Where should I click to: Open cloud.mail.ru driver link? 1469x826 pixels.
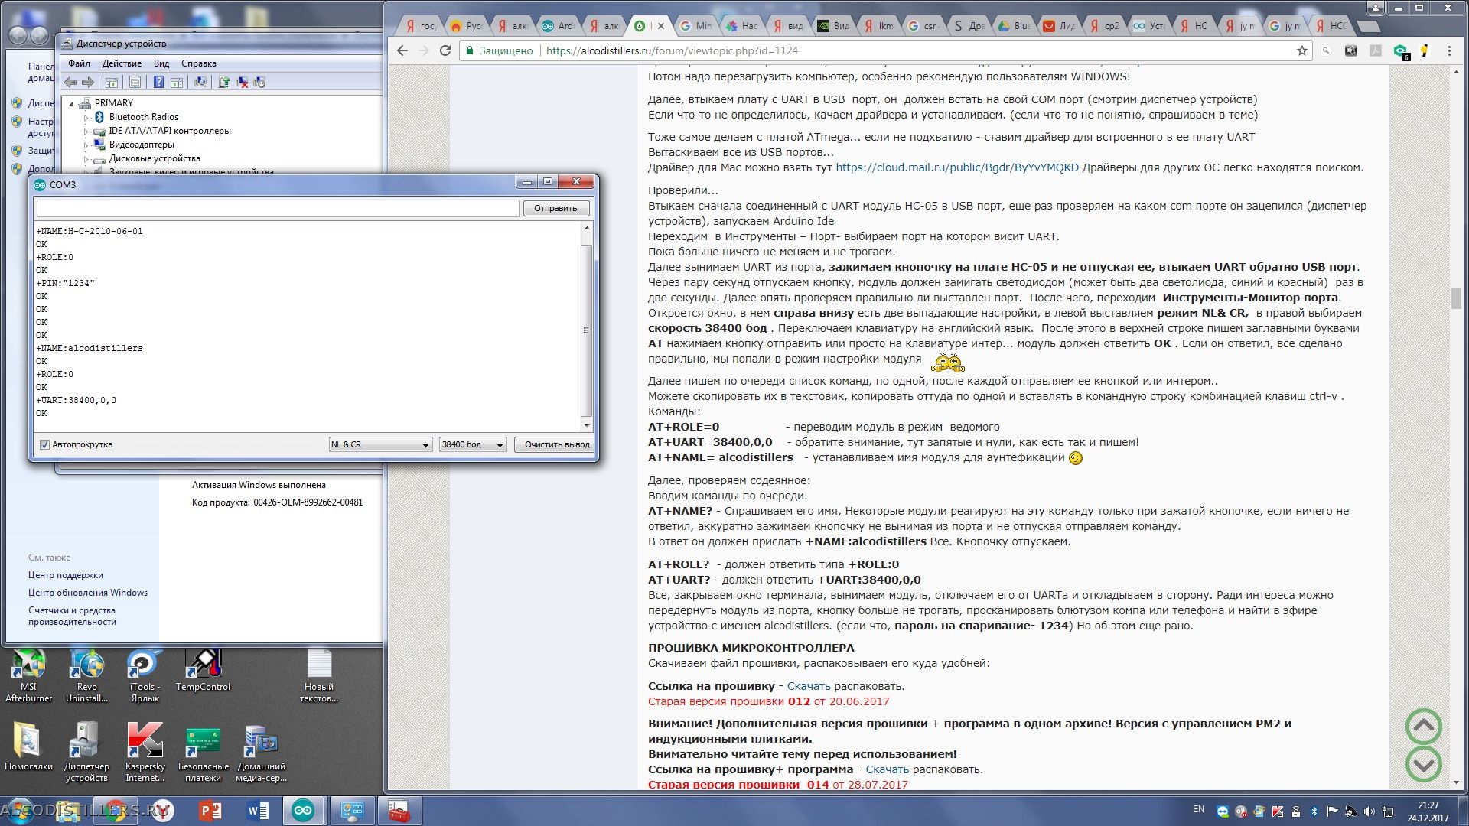click(x=957, y=167)
